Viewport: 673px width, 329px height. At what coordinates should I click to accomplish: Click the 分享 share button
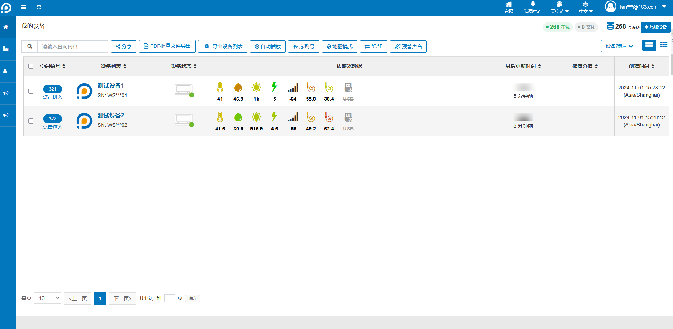coord(124,46)
